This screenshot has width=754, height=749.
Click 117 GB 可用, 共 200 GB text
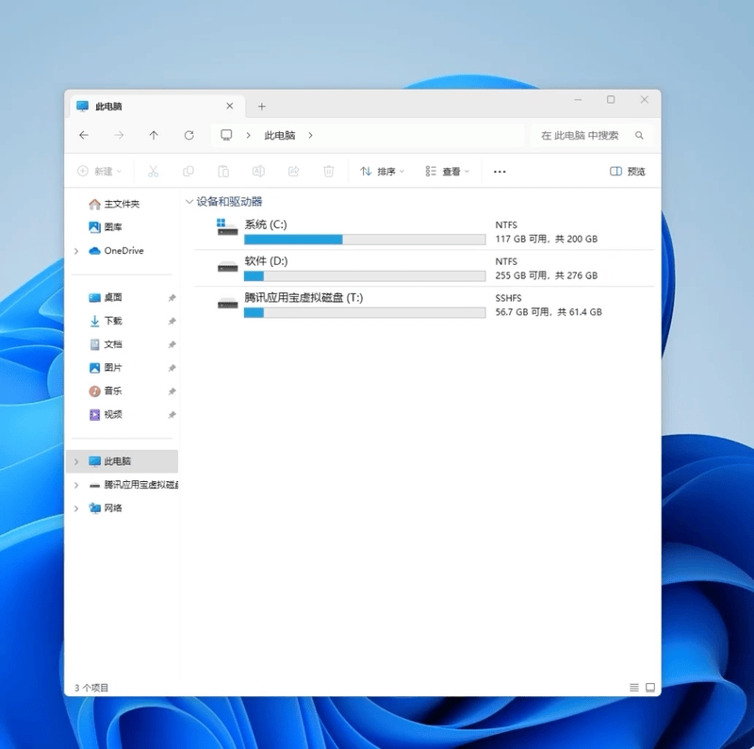click(547, 239)
